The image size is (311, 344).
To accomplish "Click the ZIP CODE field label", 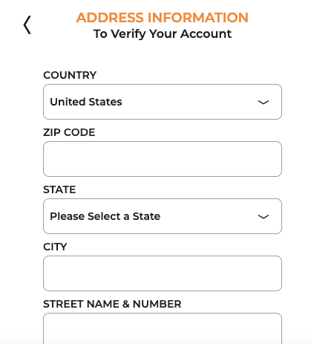I will tap(69, 132).
